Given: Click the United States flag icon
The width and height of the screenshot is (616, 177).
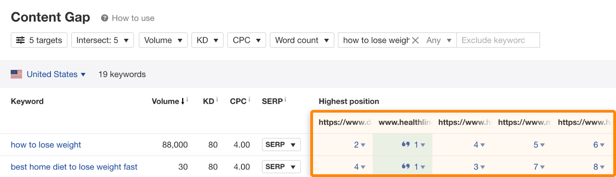Looking at the screenshot, I should click(x=17, y=74).
